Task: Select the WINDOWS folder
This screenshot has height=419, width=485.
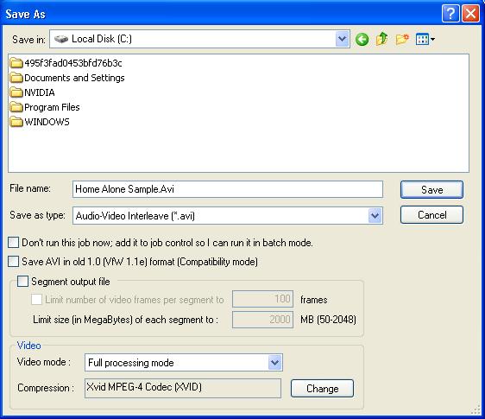Action: point(40,122)
